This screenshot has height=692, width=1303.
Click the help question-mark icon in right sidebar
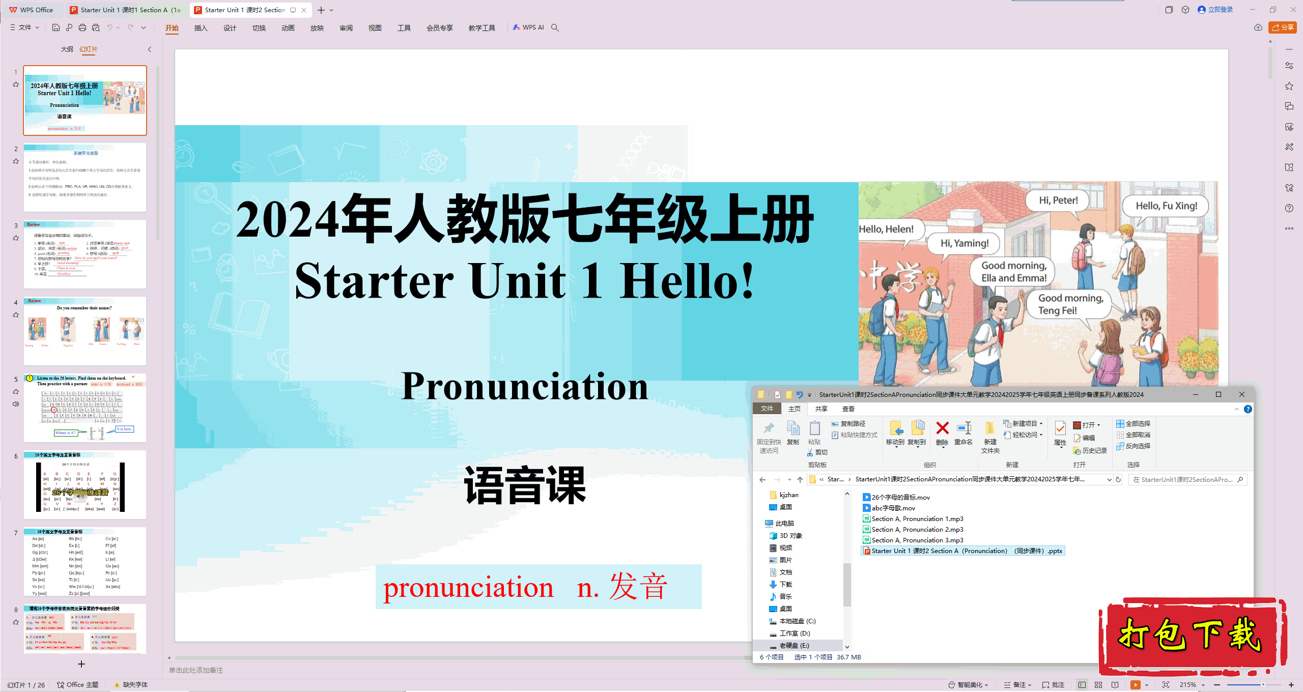[1289, 208]
